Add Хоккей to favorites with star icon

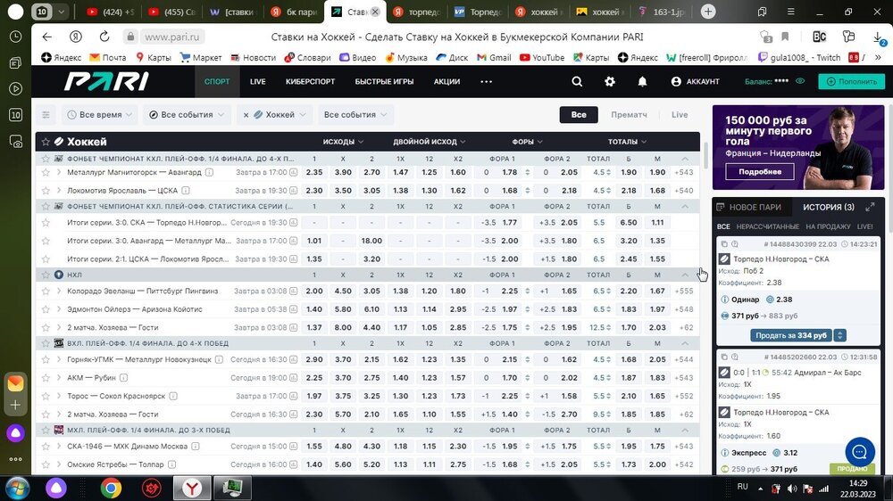[44, 142]
